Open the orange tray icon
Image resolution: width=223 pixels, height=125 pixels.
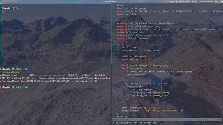pos(216,2)
